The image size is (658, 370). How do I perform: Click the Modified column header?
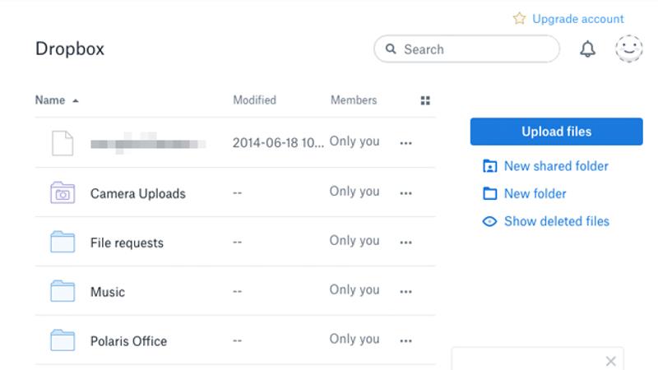[x=254, y=100]
